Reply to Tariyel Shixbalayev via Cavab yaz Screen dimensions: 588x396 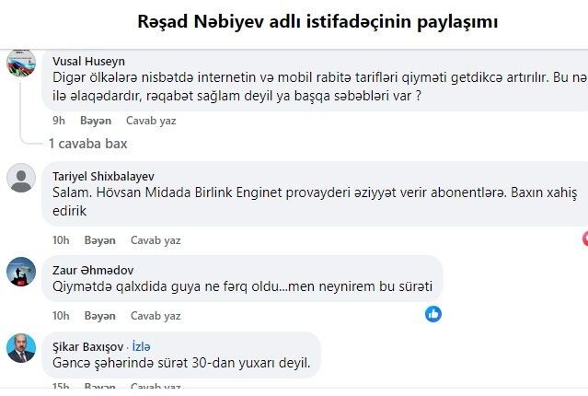pyautogui.click(x=156, y=240)
